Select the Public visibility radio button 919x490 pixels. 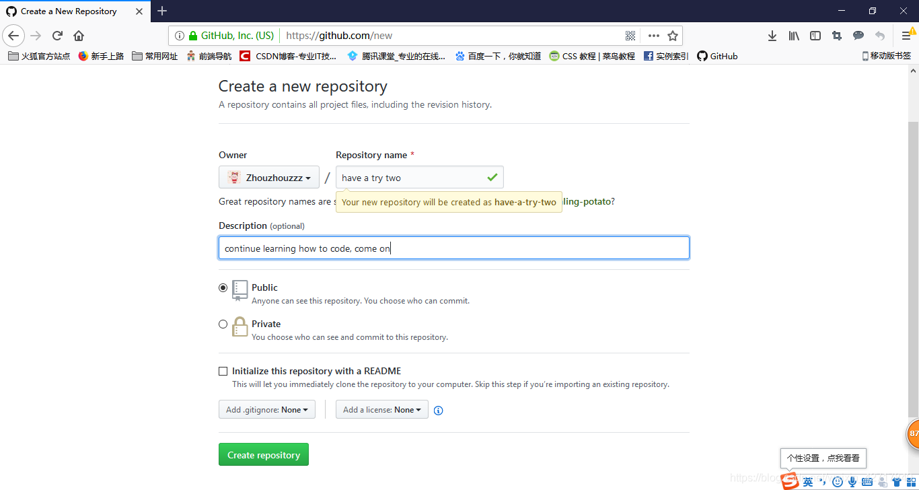click(223, 287)
